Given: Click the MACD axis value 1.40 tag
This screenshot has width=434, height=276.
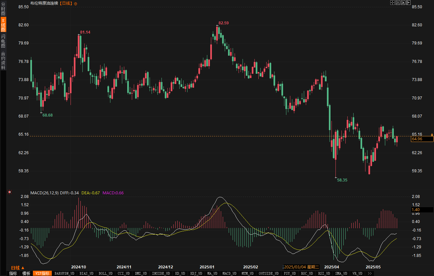Looking at the screenshot, I should (422, 209).
